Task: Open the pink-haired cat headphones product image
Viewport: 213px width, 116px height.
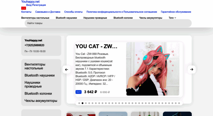Action: coord(153,69)
